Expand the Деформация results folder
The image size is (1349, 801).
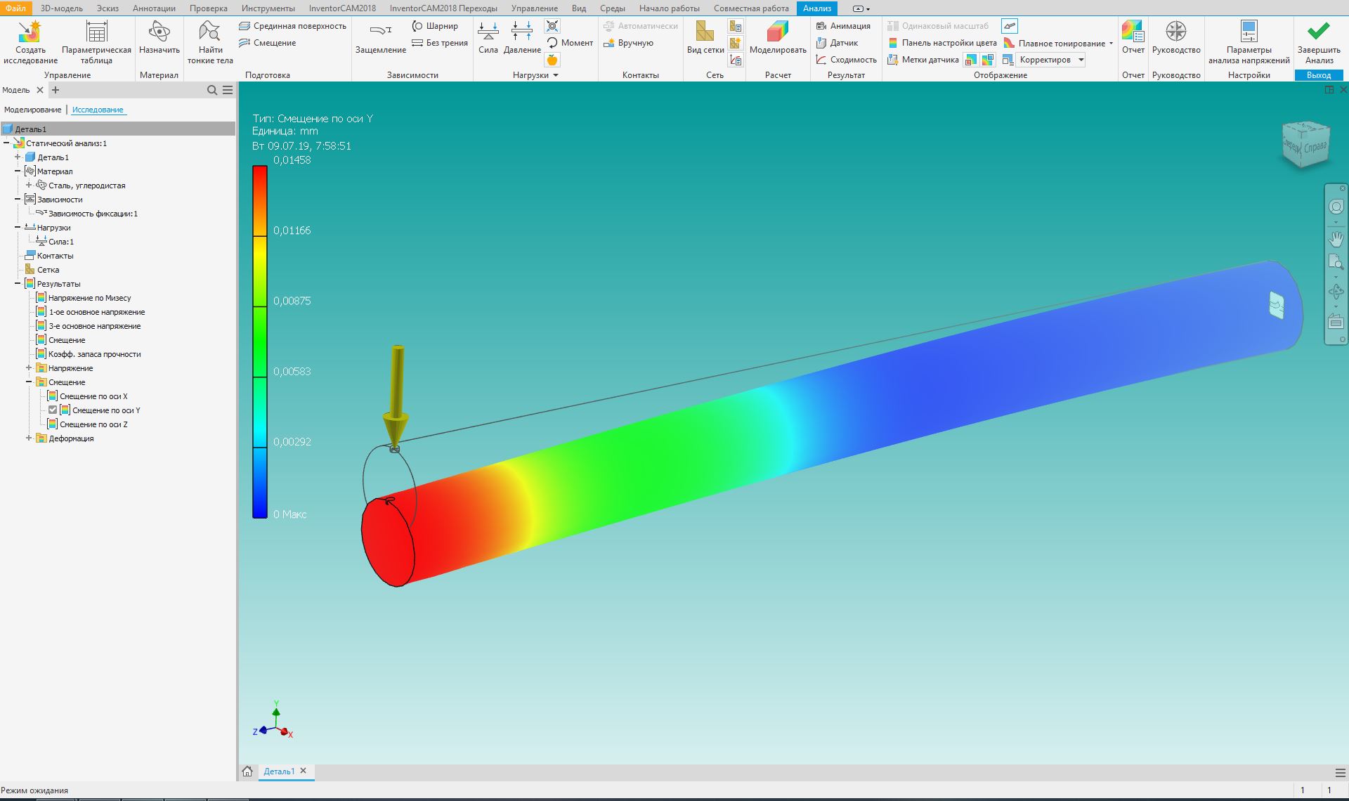[29, 438]
